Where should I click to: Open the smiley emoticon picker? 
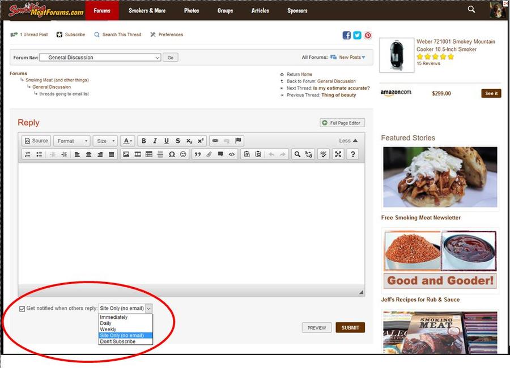coord(183,154)
